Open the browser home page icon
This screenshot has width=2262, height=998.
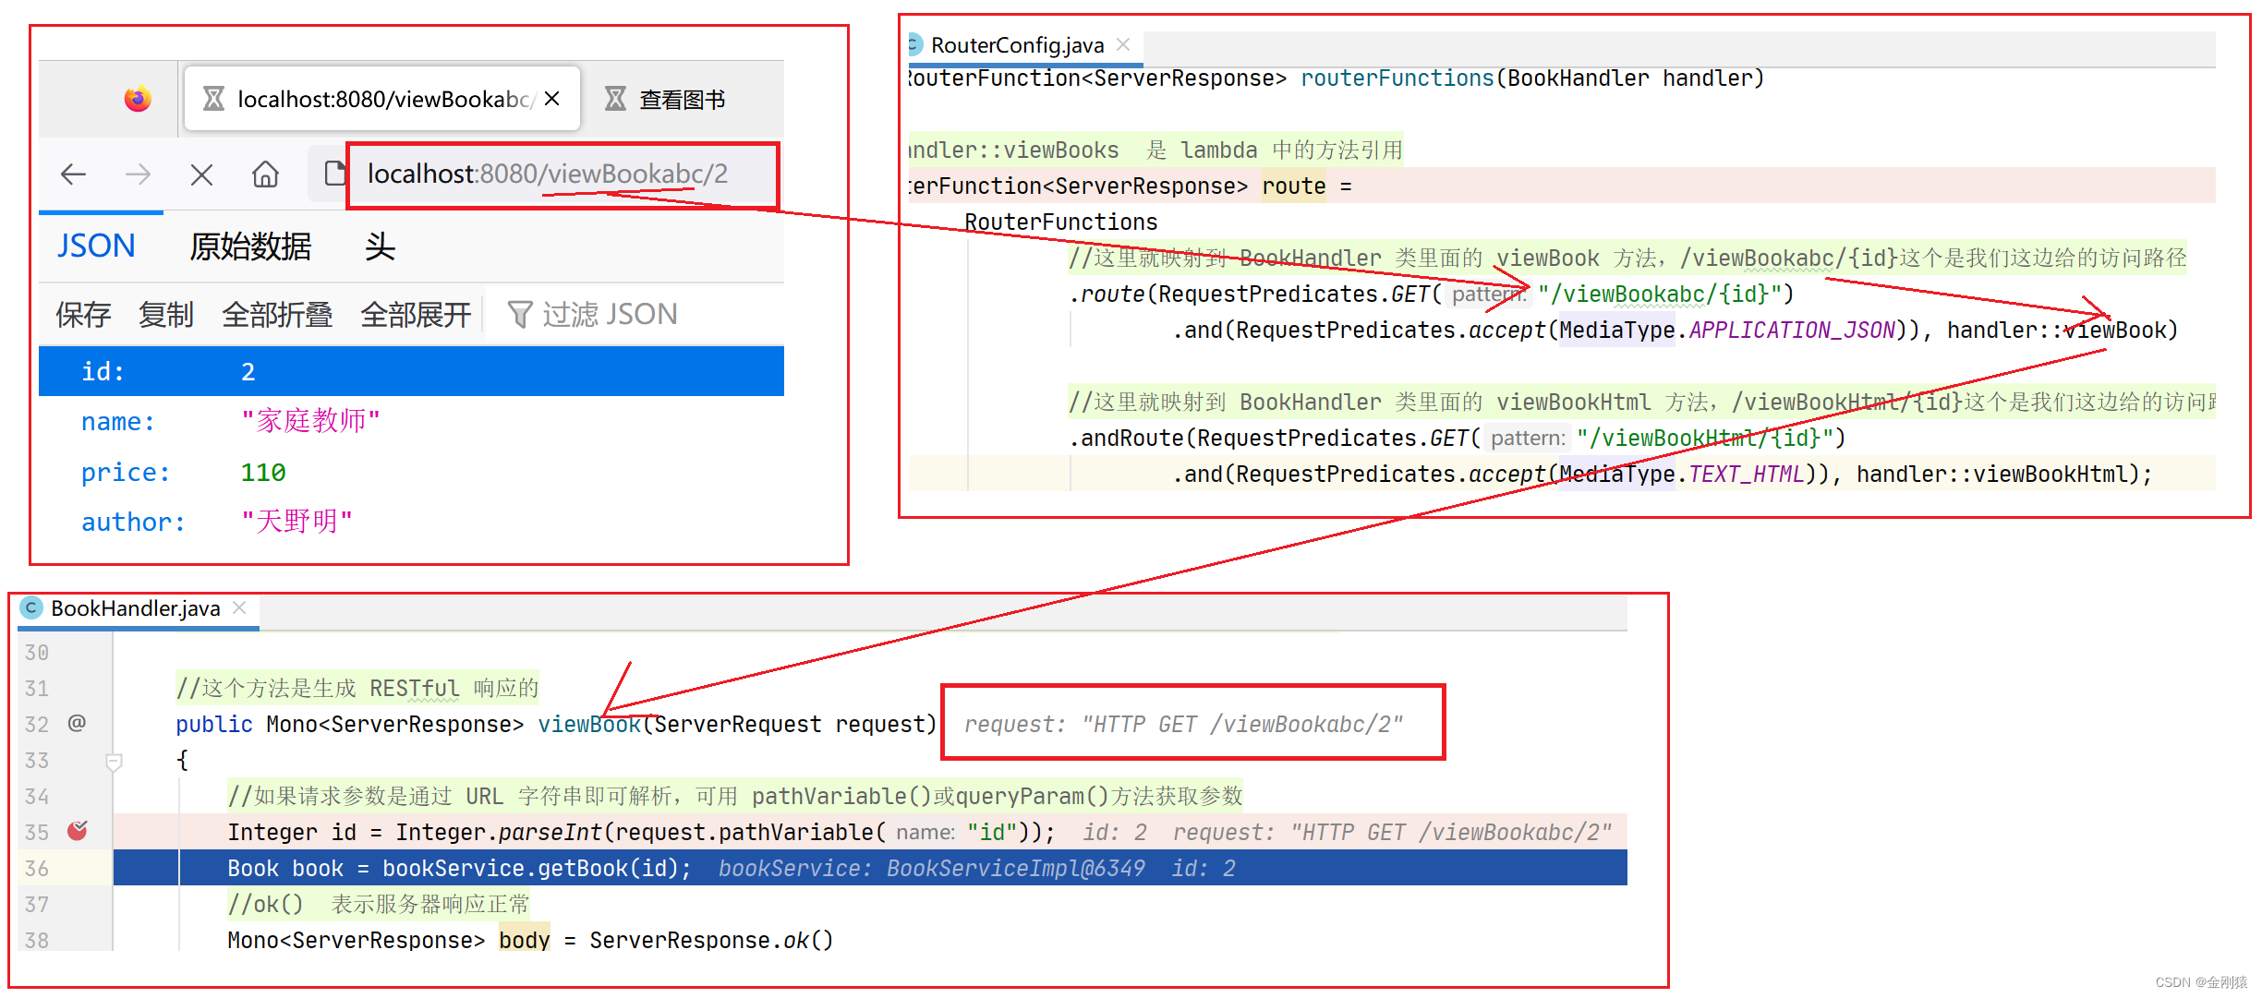265,174
